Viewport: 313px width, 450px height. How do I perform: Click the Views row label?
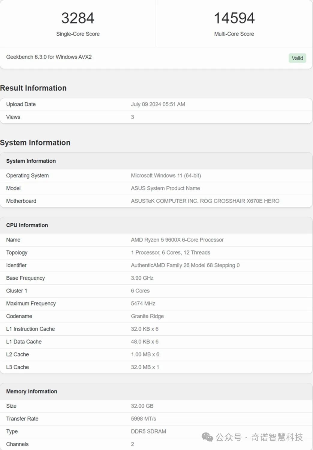[x=13, y=117]
